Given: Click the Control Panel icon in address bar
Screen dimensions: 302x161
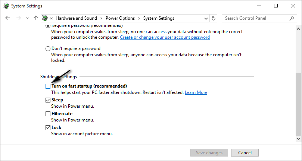Looking at the screenshot, I should pyautogui.click(x=45, y=18).
